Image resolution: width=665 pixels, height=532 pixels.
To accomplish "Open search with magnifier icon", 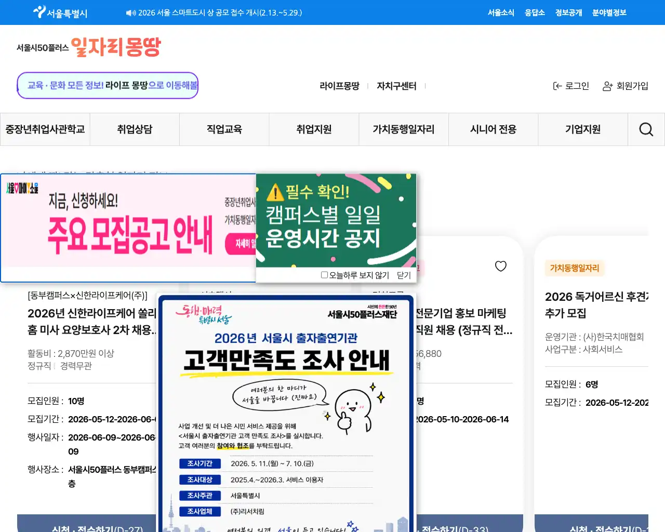I will tap(646, 129).
